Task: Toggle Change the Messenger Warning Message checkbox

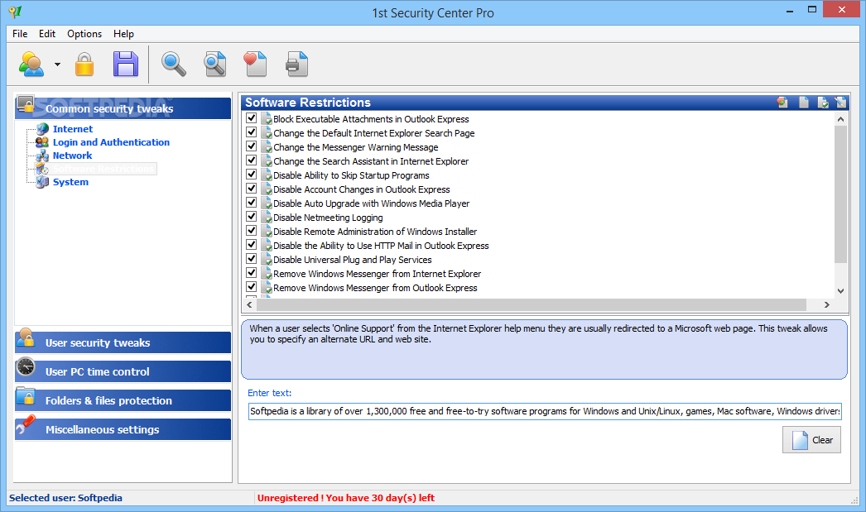Action: (x=252, y=146)
